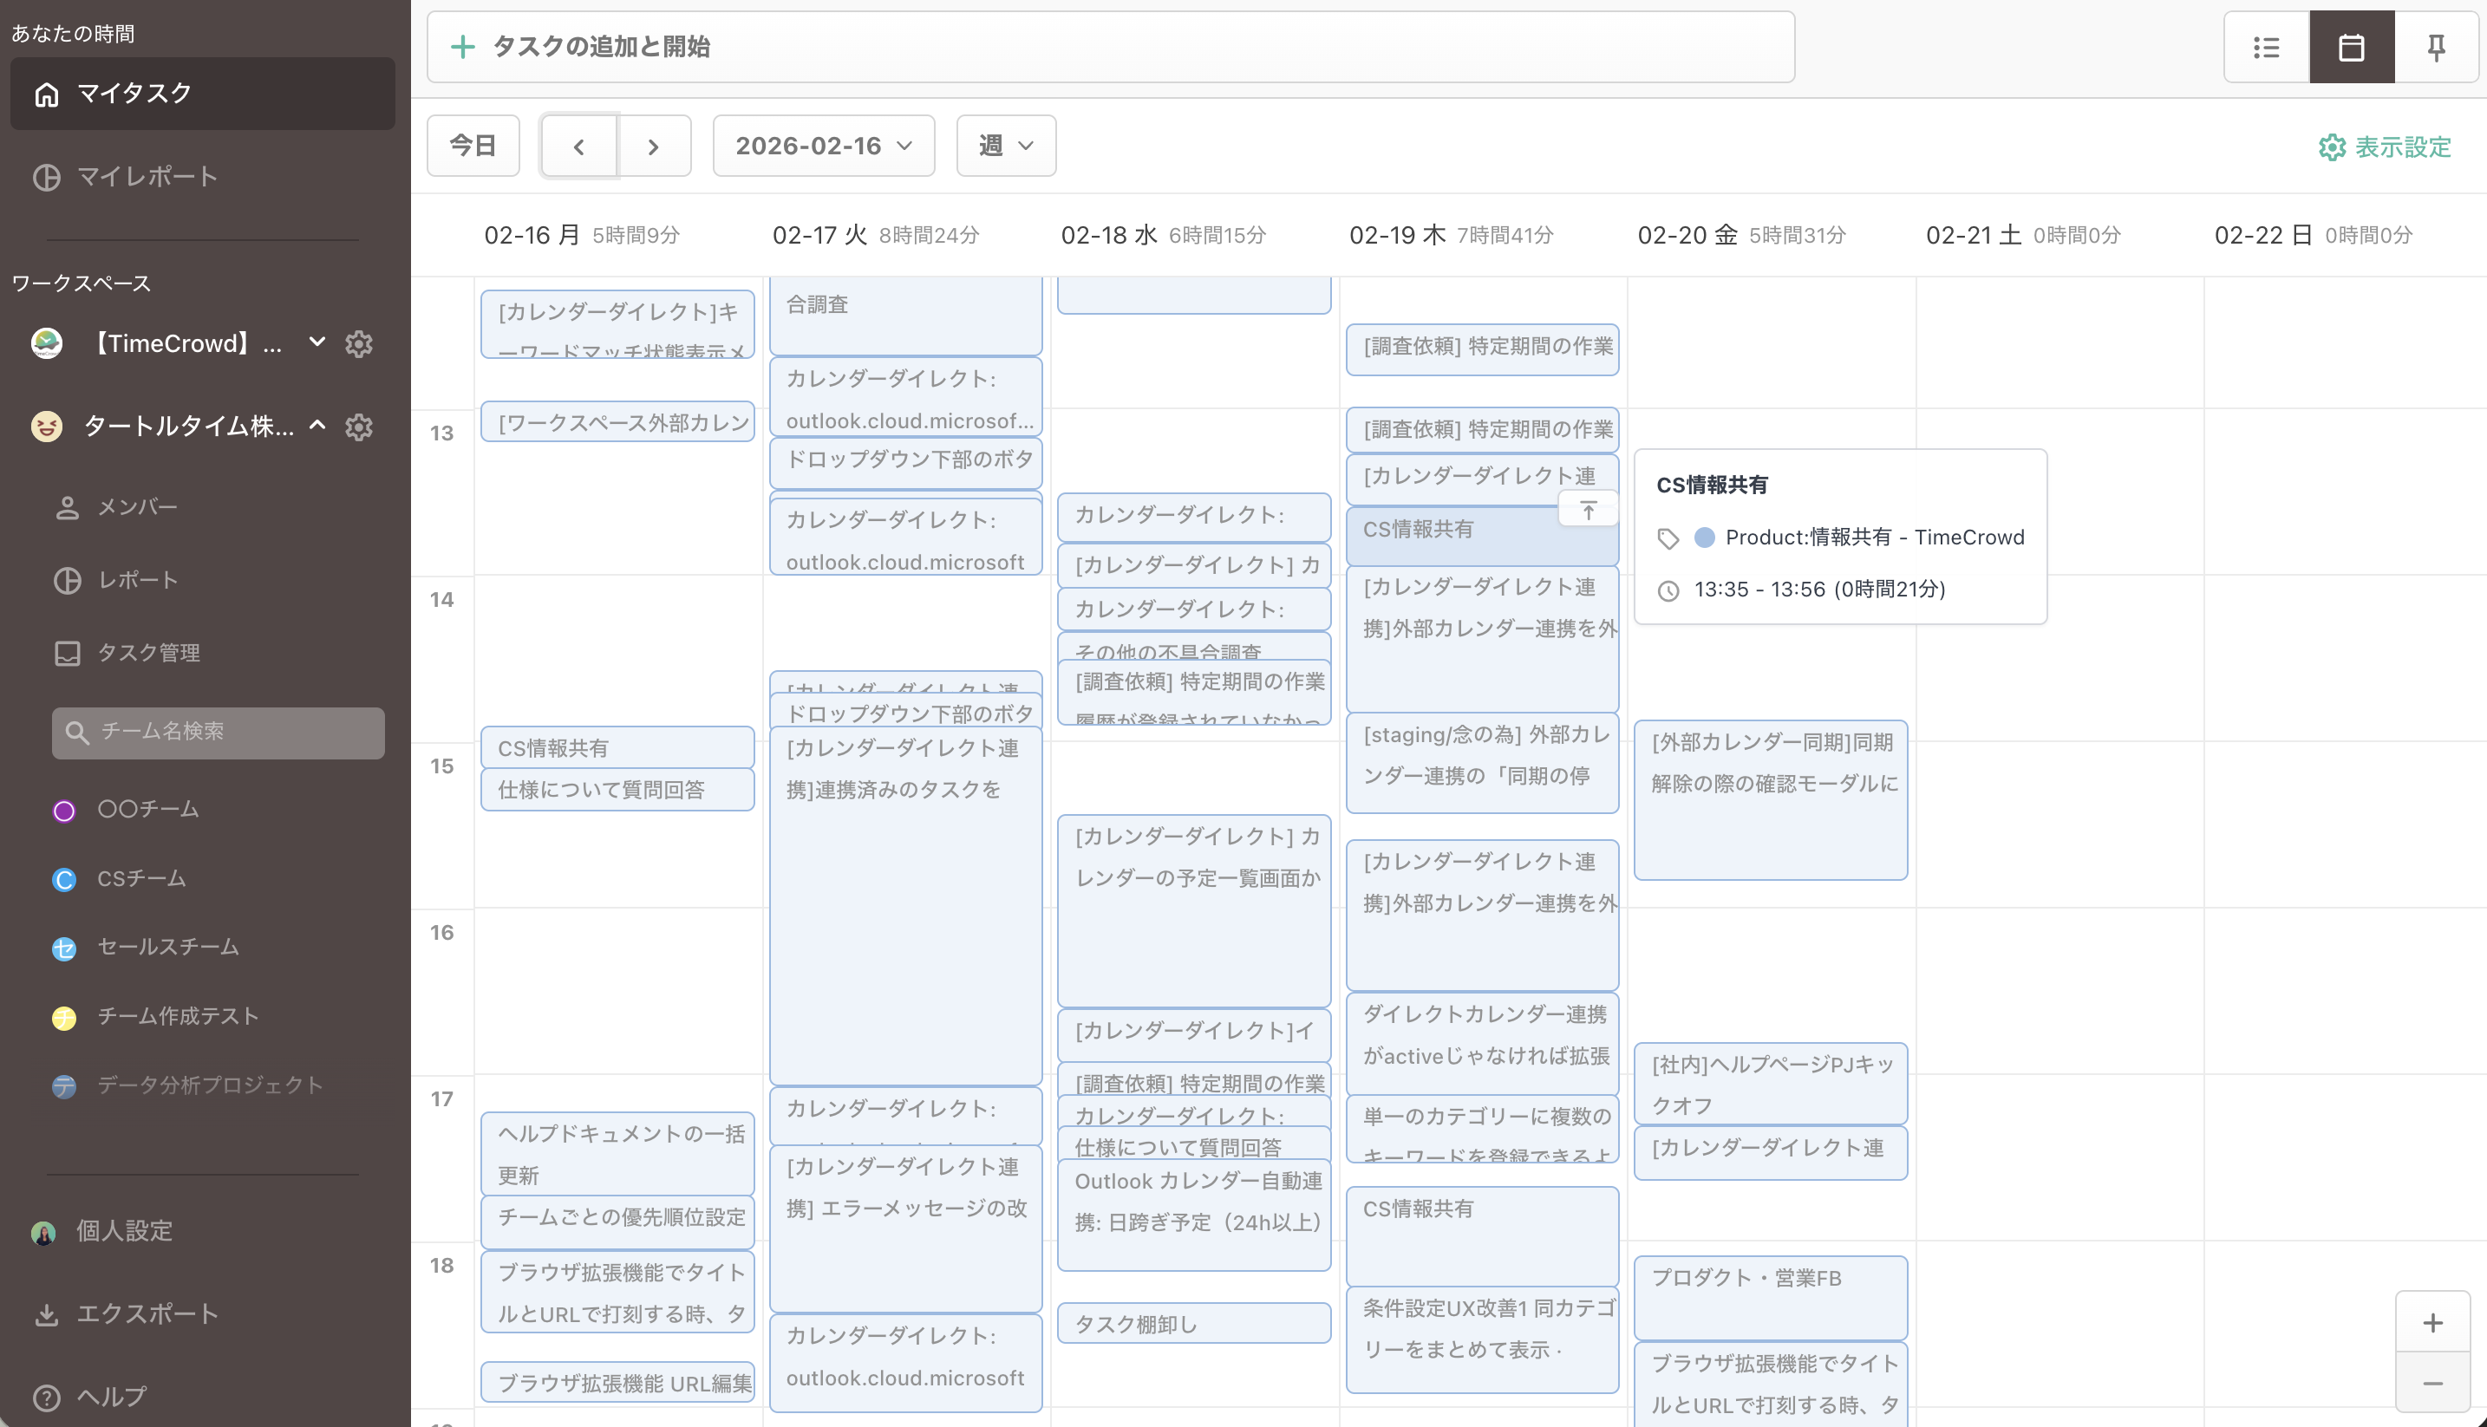Click the settings gear beside タートルタイム株
Viewport: 2487px width, 1427px height.
(x=359, y=427)
